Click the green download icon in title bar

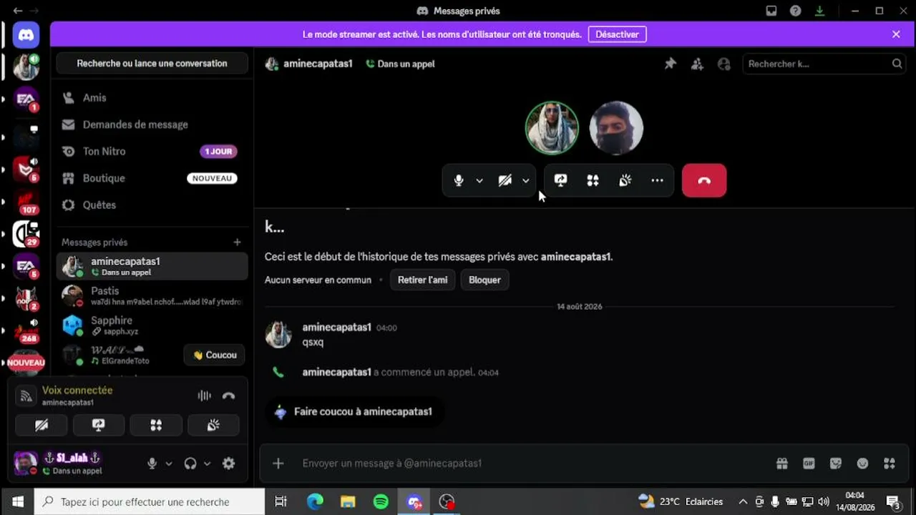click(x=819, y=11)
